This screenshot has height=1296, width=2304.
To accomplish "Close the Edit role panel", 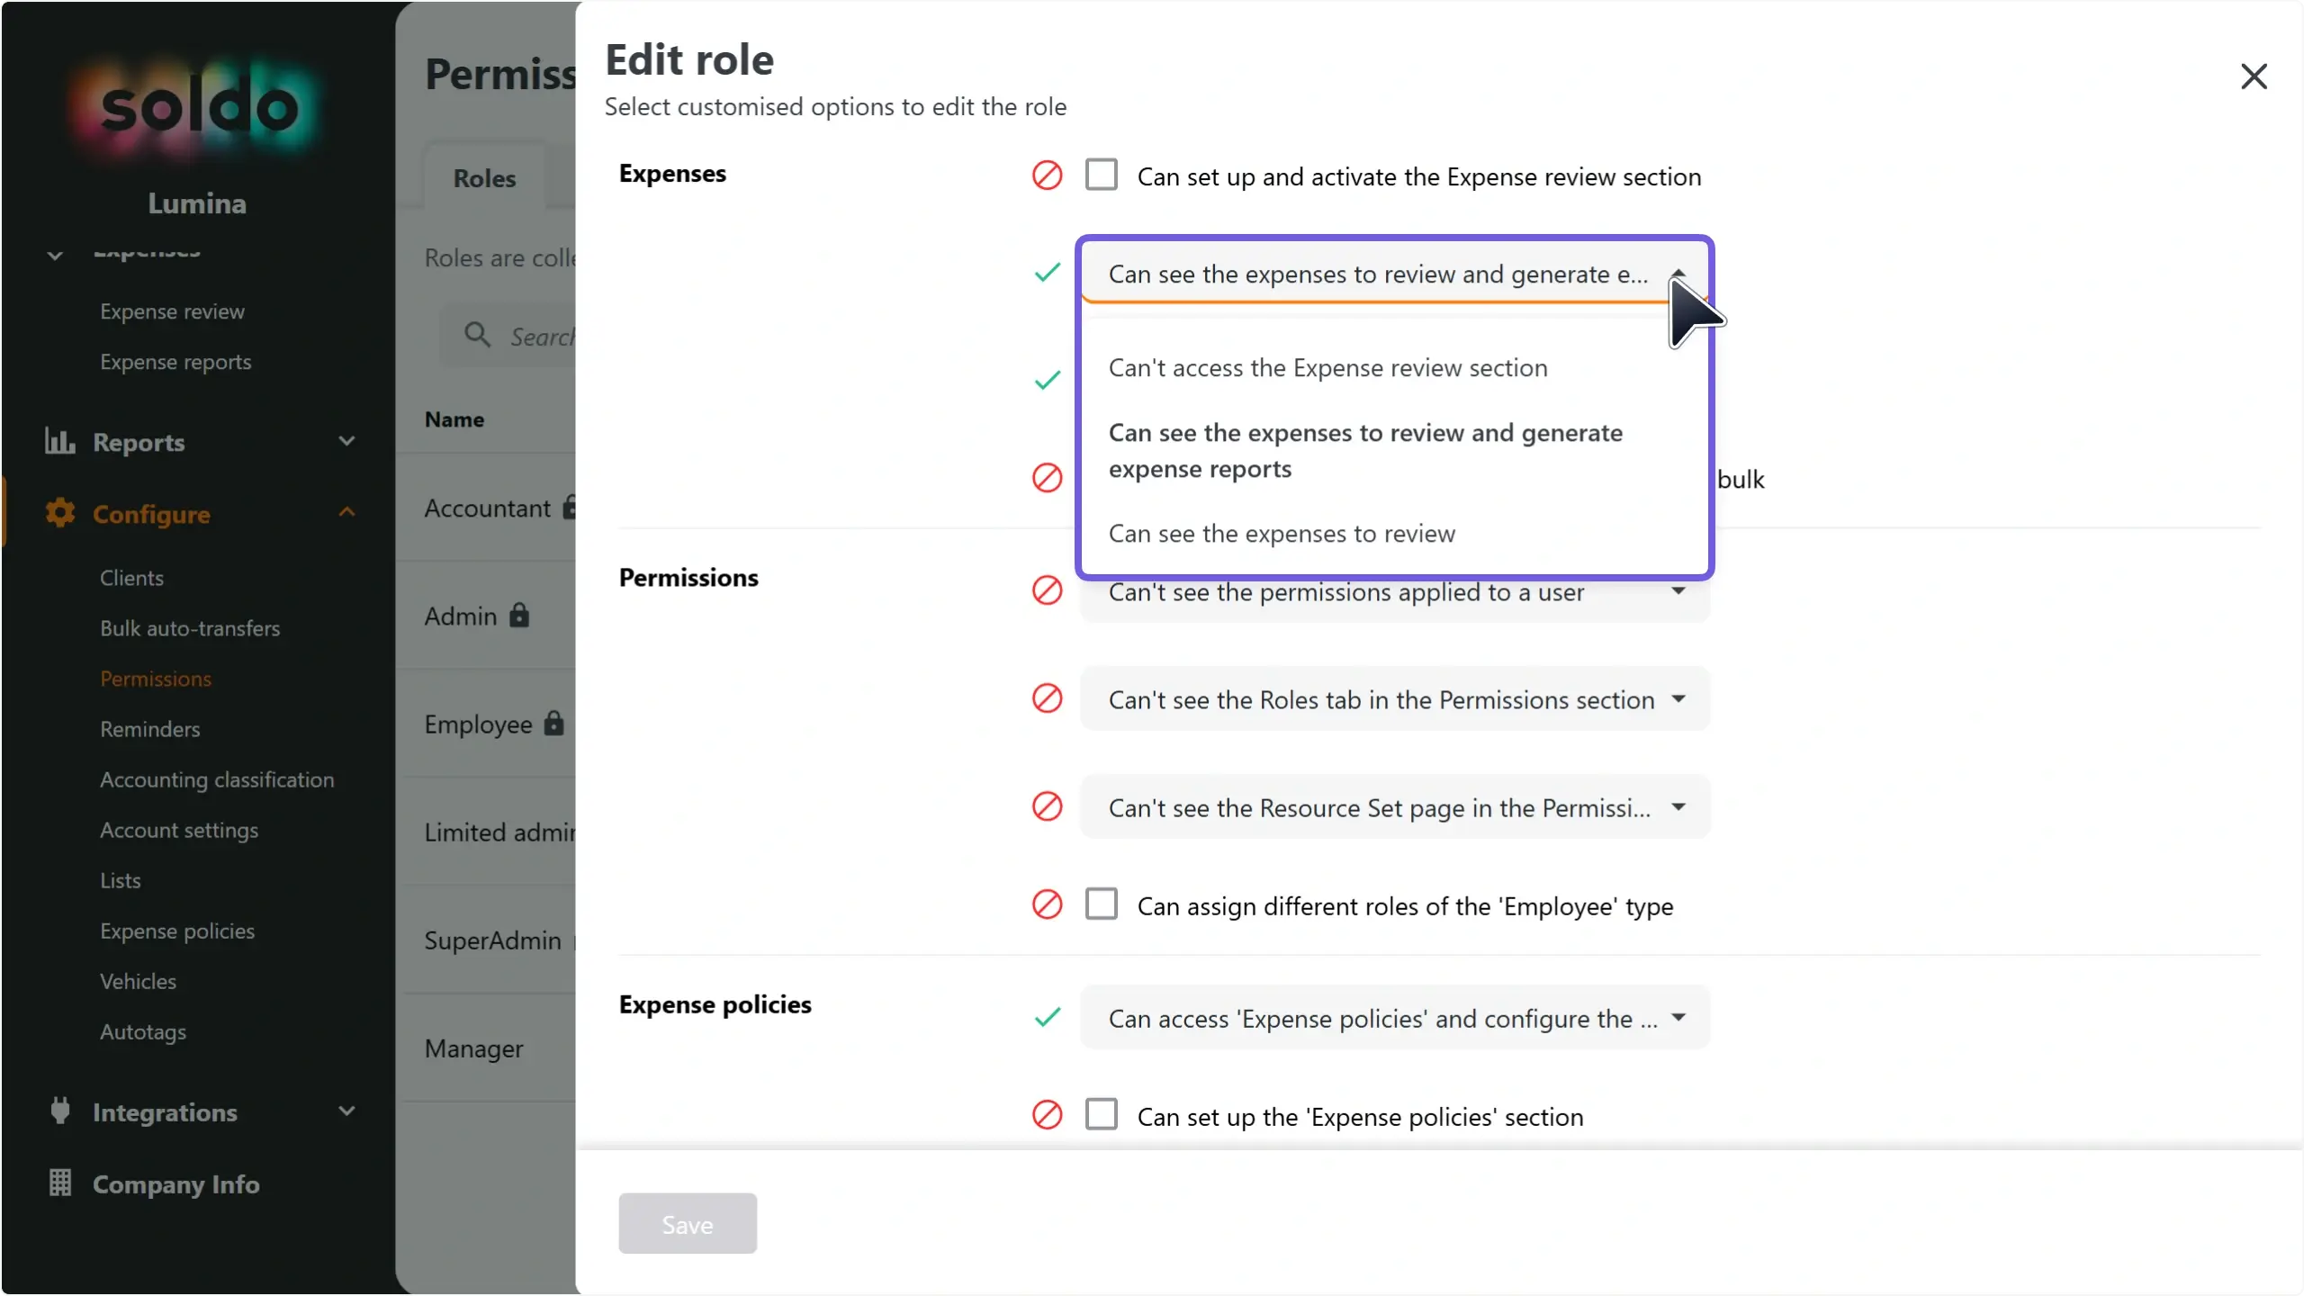I will pyautogui.click(x=2253, y=76).
